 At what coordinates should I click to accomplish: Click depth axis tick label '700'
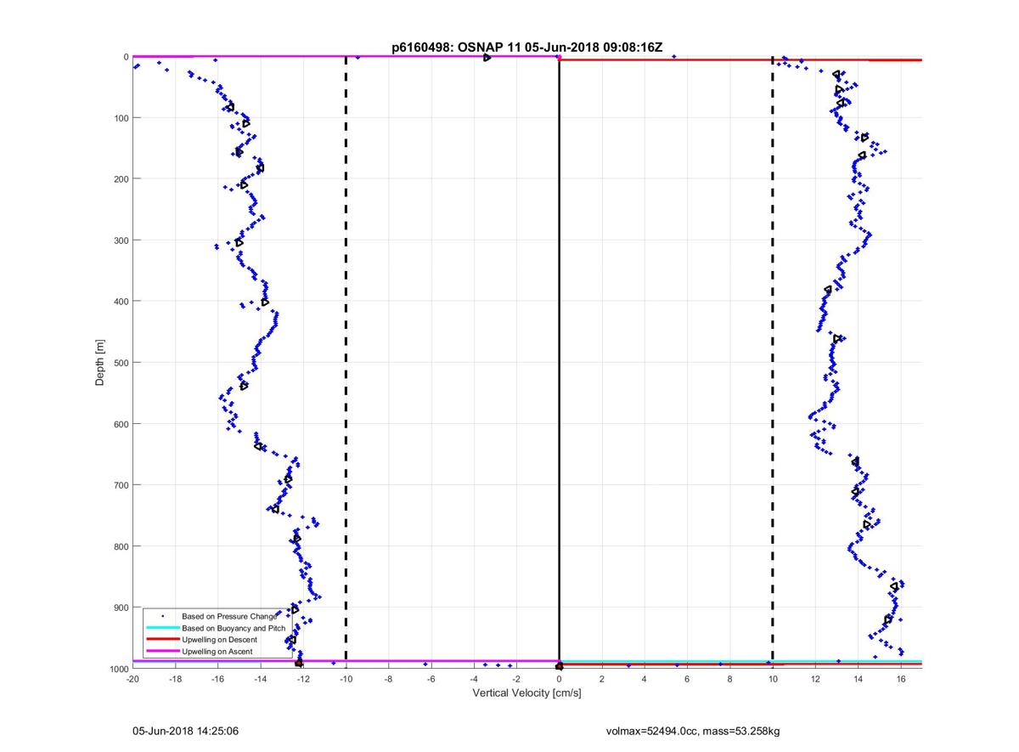pyautogui.click(x=121, y=485)
